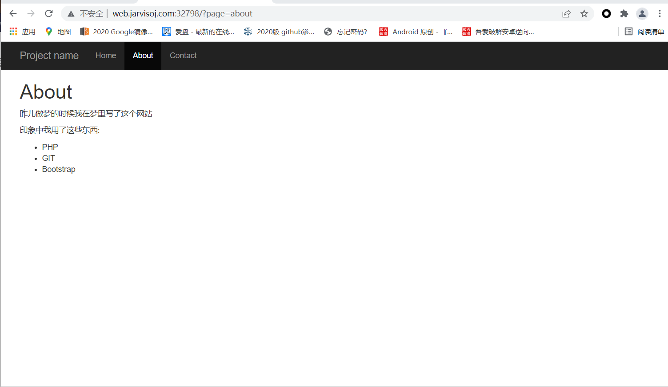
Task: Click the not-secure warning icon
Action: [71, 14]
